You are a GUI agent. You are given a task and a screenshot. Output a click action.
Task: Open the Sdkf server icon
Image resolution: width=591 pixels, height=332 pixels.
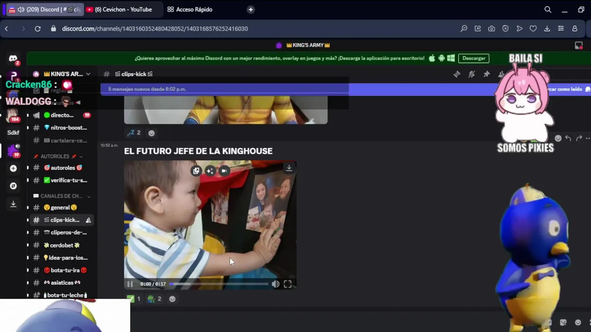[13, 132]
